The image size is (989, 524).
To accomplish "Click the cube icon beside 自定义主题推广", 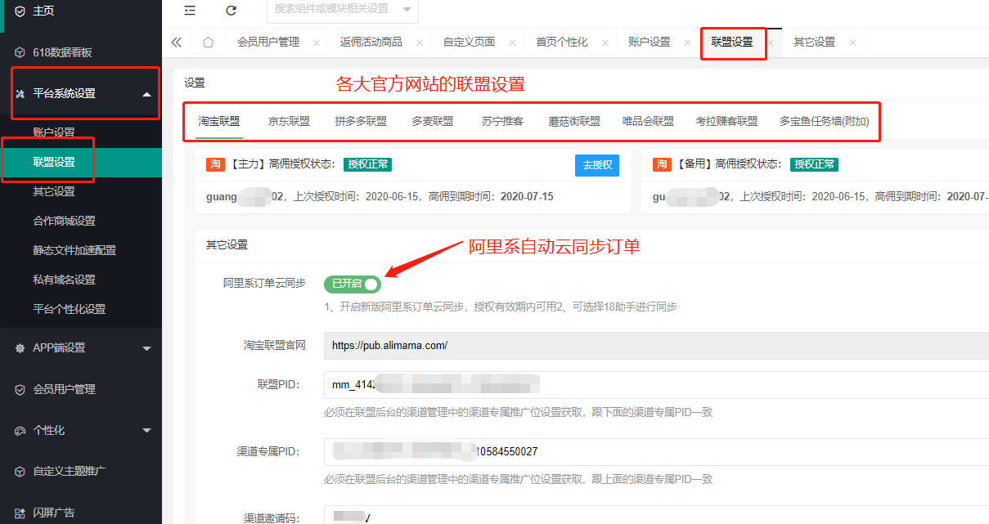I will [20, 472].
